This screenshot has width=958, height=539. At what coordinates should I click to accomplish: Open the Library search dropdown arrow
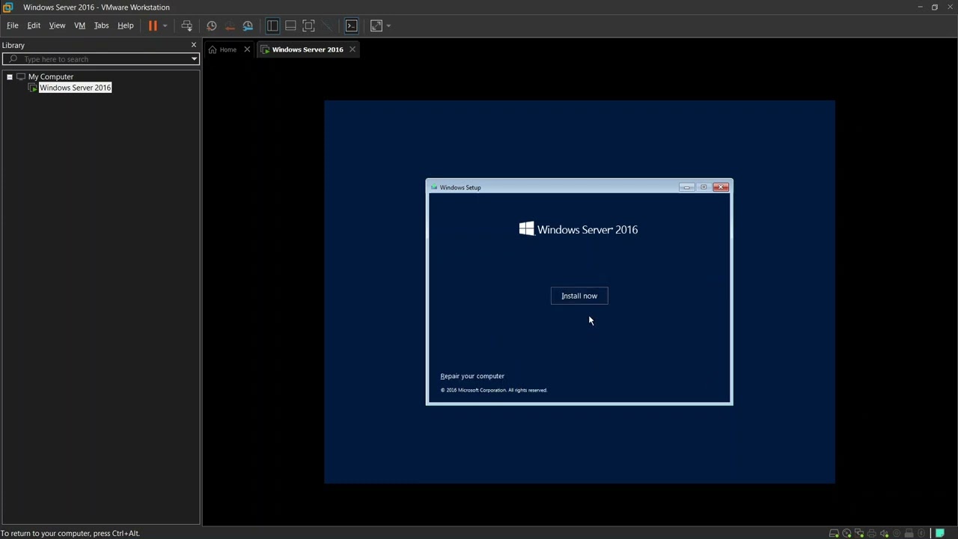point(194,59)
